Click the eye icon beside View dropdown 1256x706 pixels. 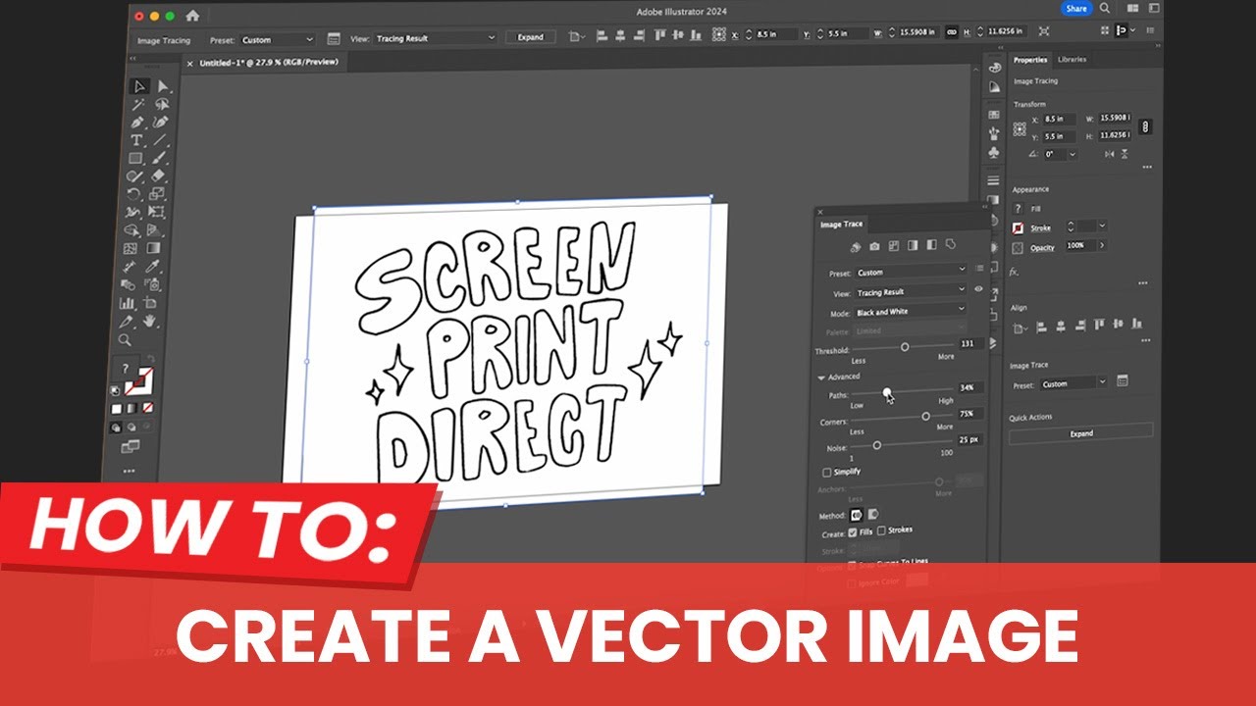pos(978,289)
